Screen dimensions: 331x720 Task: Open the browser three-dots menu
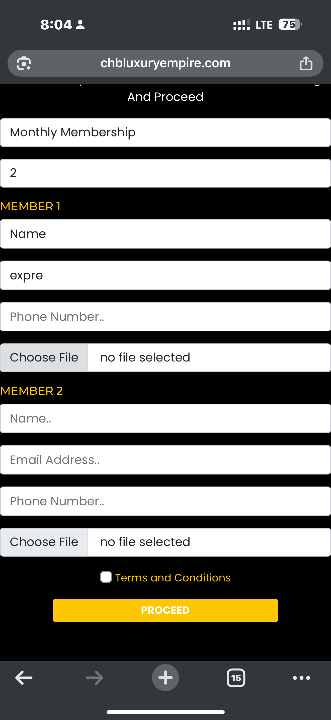(301, 678)
